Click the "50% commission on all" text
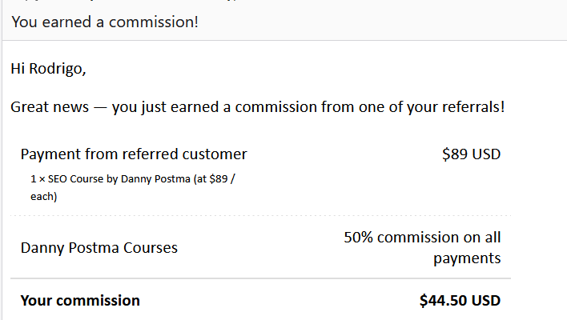567x320 pixels. coord(422,238)
